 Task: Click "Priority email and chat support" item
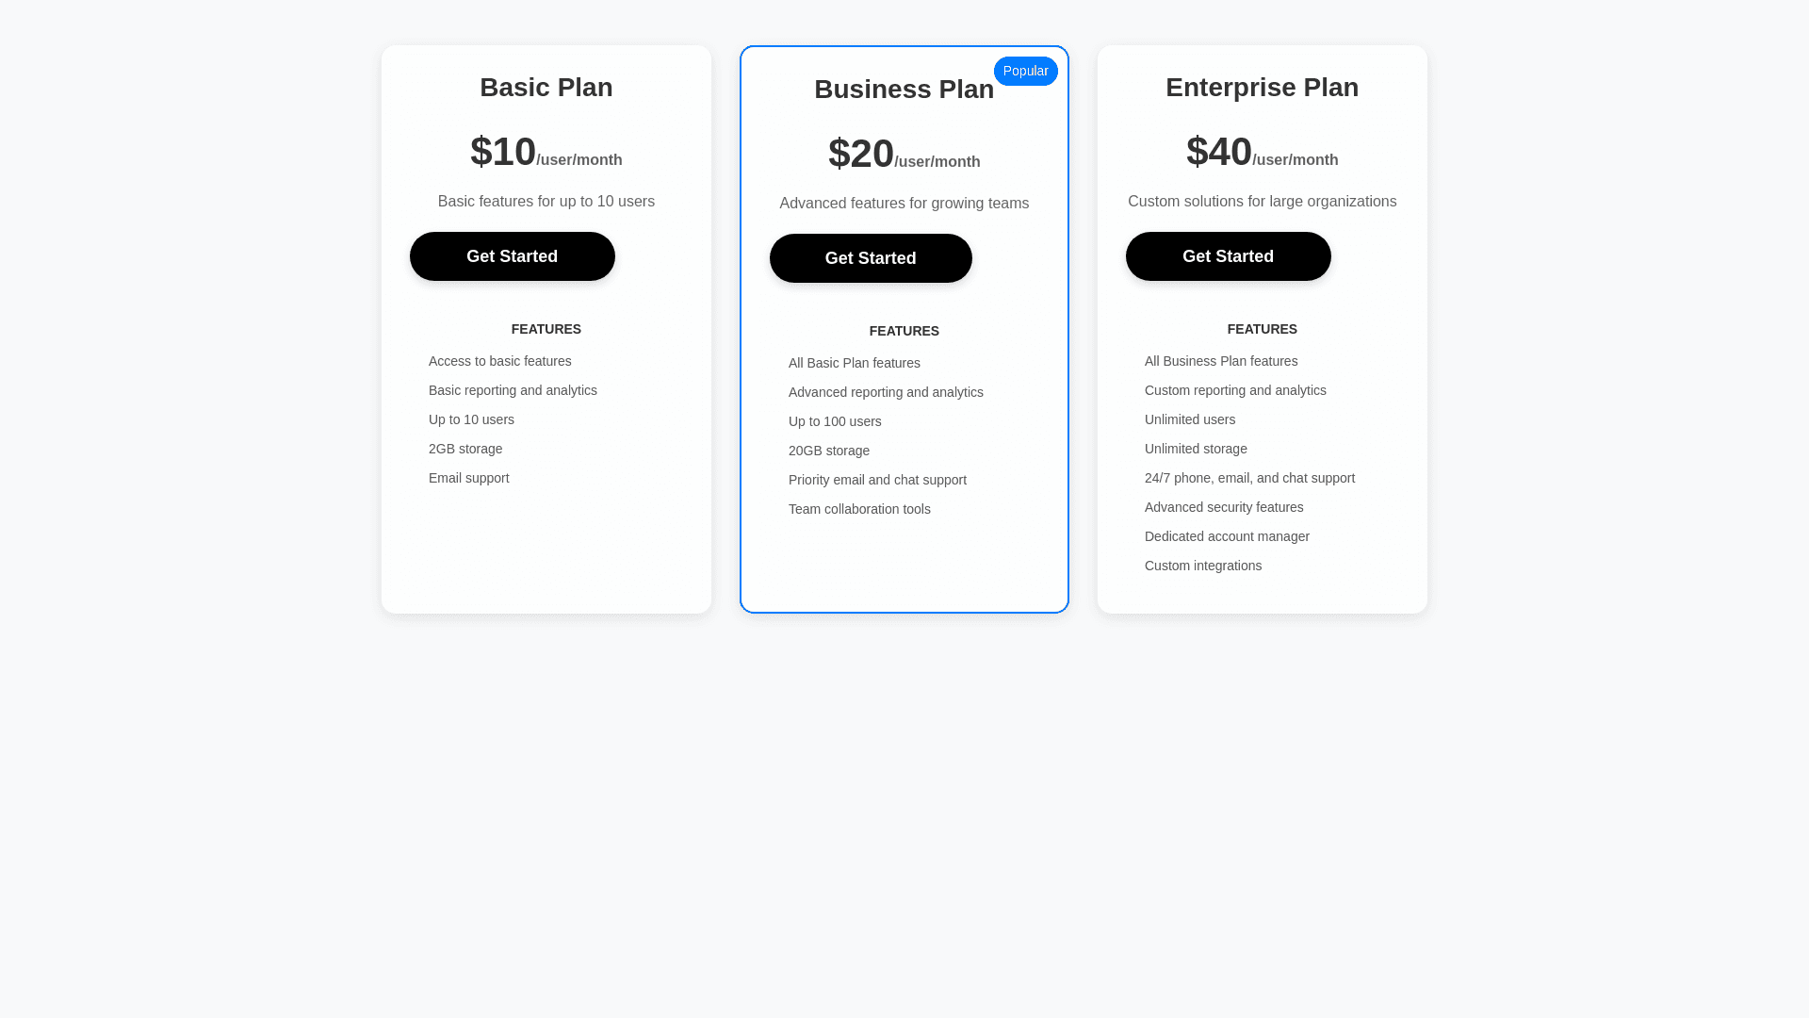pyautogui.click(x=877, y=480)
